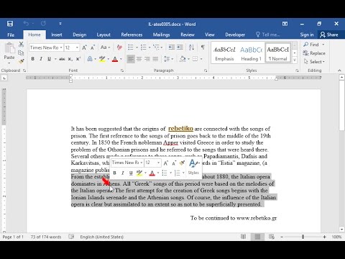Open the ribbon font size dropdown
The image size is (345, 259).
click(x=72, y=47)
